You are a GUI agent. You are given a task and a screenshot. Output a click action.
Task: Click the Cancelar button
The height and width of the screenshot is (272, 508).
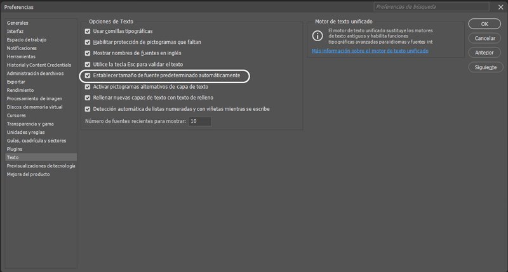pyautogui.click(x=485, y=38)
